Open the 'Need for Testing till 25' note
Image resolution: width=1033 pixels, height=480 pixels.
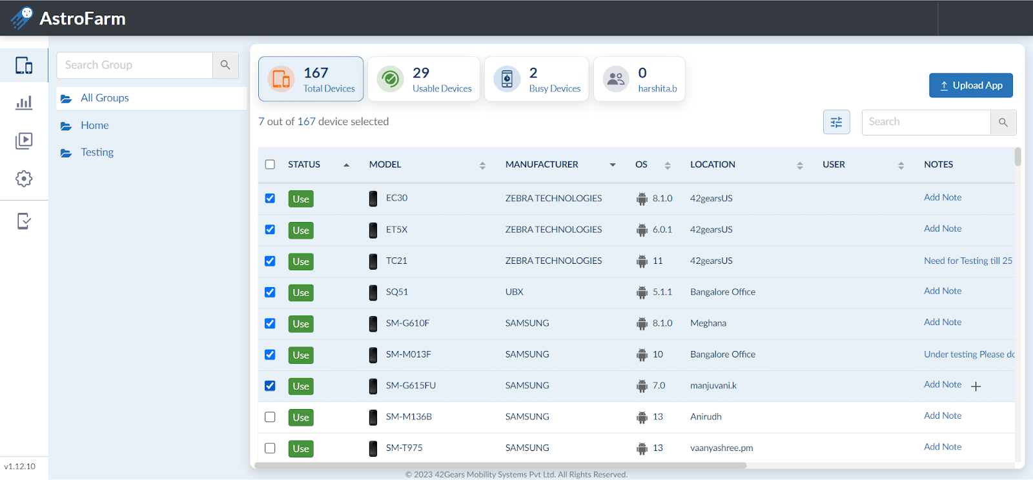(x=968, y=261)
